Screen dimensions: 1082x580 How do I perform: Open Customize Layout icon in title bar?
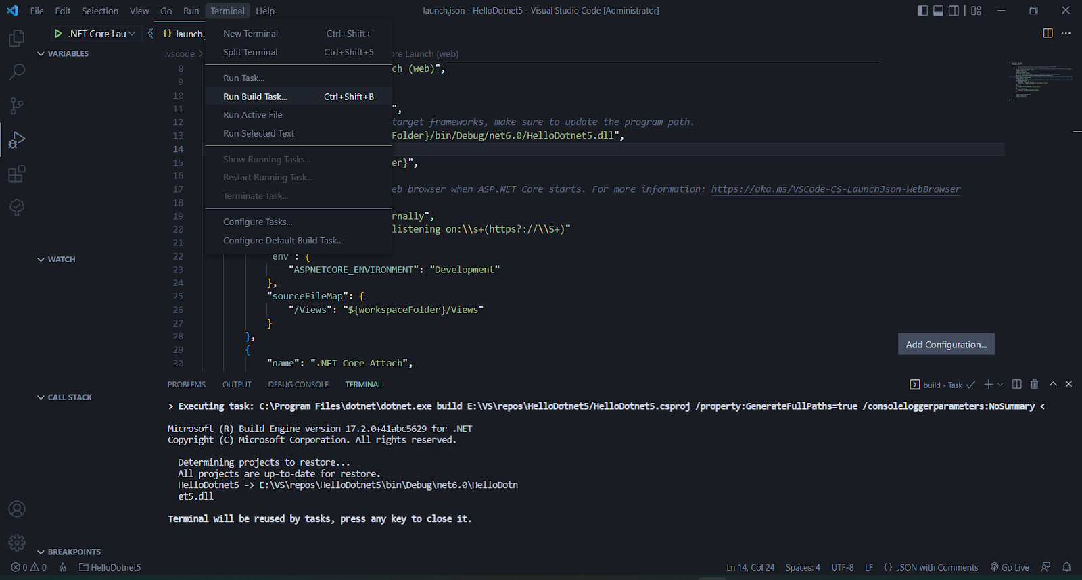click(x=976, y=11)
